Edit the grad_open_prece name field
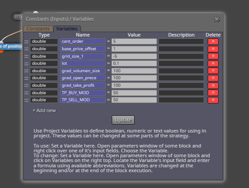The height and width of the screenshot is (188, 249). [83, 78]
